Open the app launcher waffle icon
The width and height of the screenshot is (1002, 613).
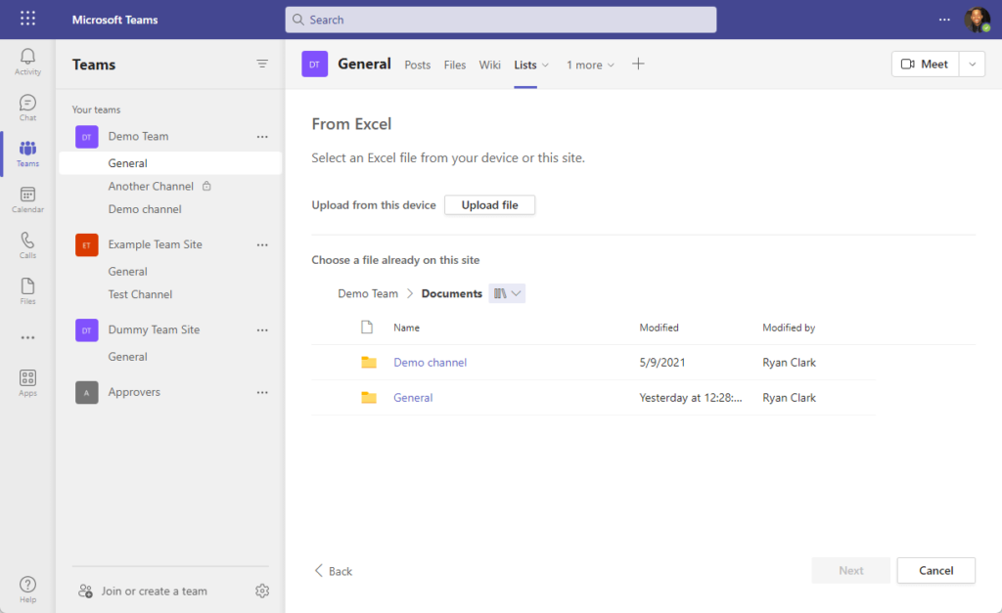click(x=27, y=19)
